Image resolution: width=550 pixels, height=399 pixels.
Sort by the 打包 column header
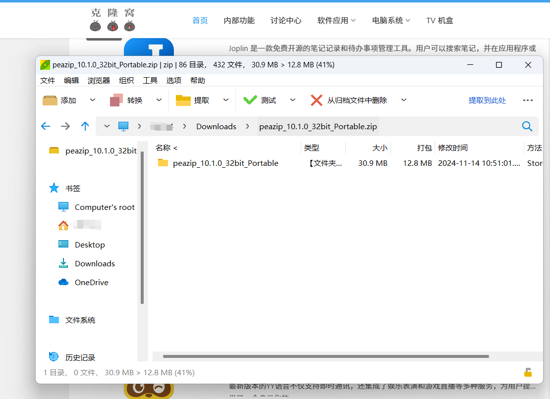(x=425, y=148)
